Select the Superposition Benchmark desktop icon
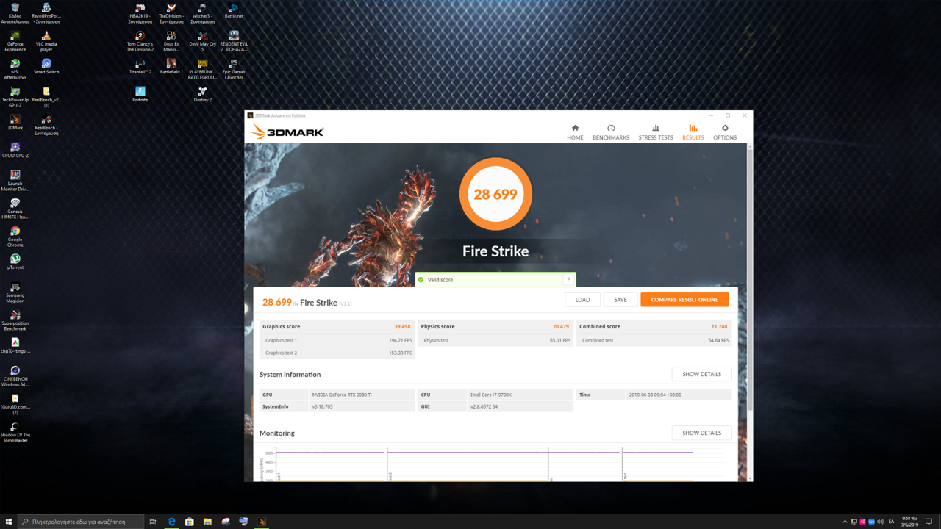The width and height of the screenshot is (941, 529). [x=15, y=320]
